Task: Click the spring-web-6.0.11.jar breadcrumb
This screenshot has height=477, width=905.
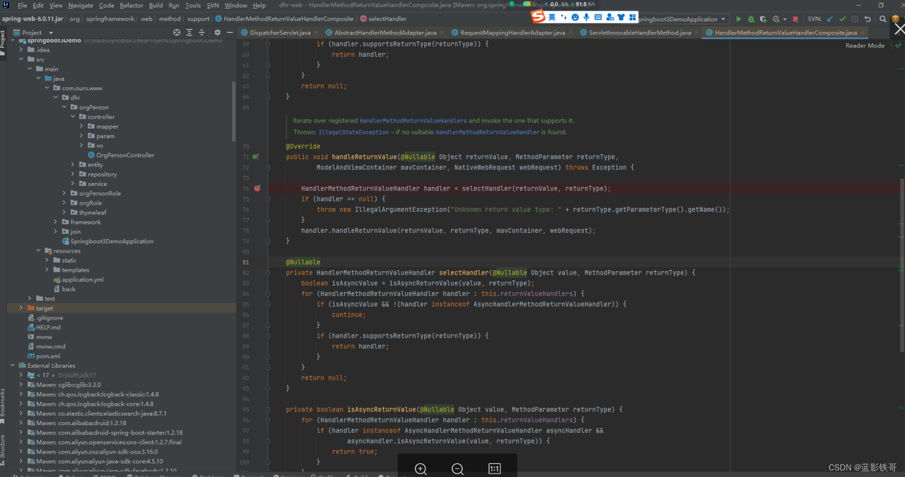Action: tap(32, 19)
